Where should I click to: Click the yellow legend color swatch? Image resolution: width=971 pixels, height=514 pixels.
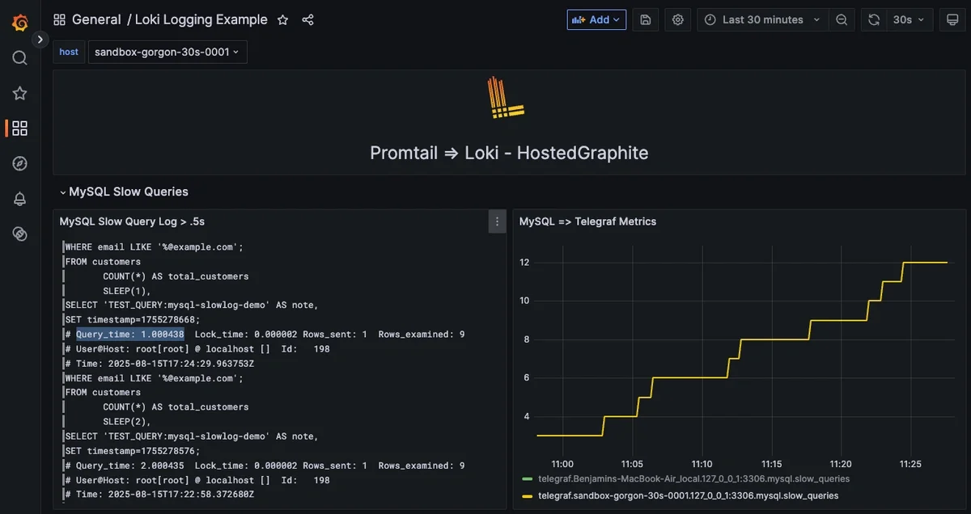click(528, 495)
